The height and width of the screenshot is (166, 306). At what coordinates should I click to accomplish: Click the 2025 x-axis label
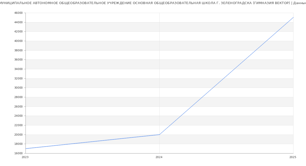292,157
